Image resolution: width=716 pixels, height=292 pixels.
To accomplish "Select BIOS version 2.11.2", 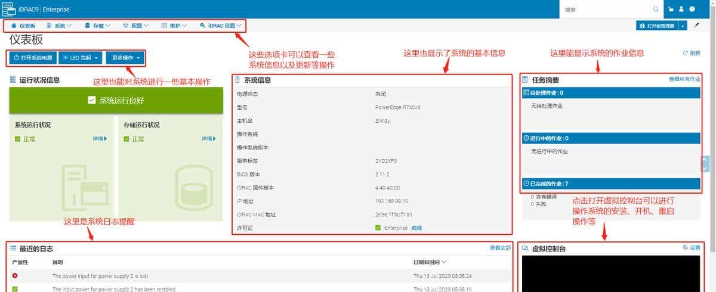I will (x=382, y=174).
